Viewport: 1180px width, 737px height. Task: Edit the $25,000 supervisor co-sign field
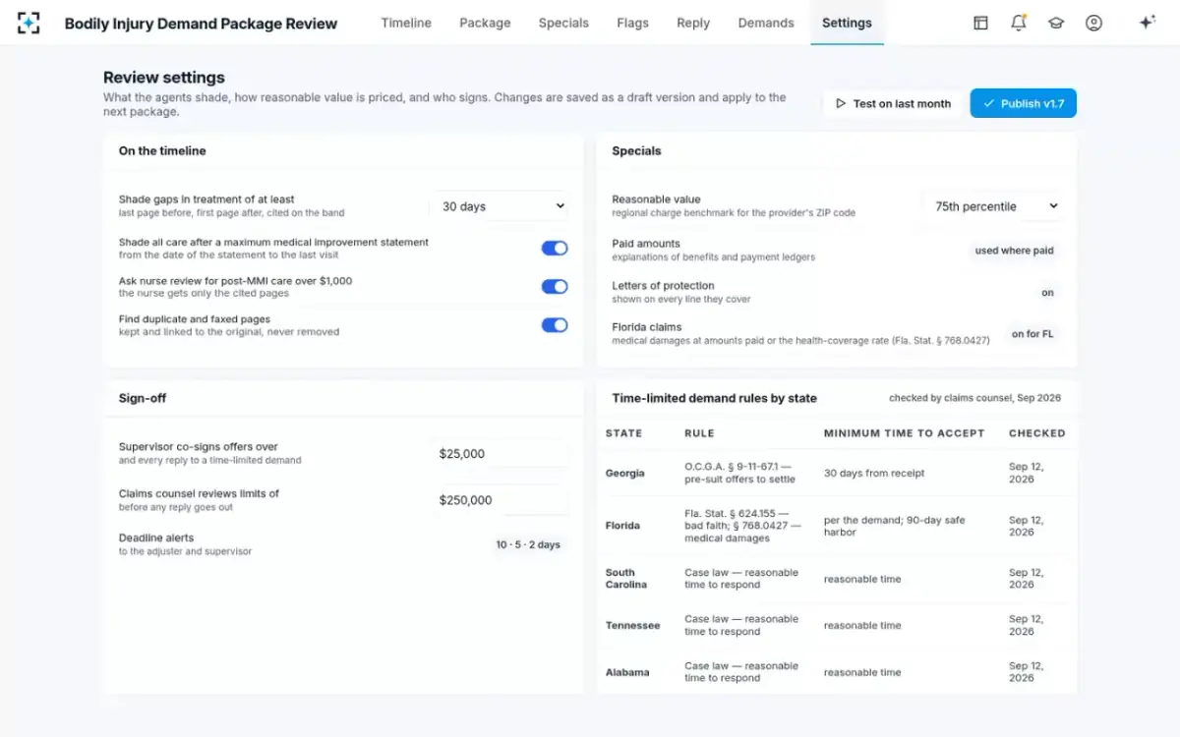pyautogui.click(x=501, y=454)
